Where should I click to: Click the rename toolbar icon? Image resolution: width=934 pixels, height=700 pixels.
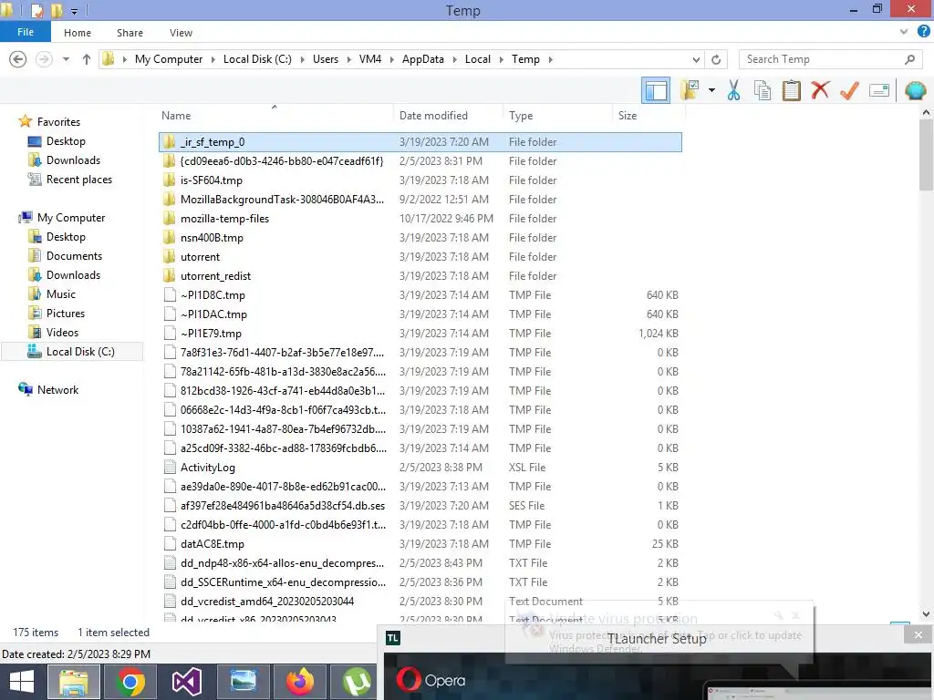[x=879, y=90]
